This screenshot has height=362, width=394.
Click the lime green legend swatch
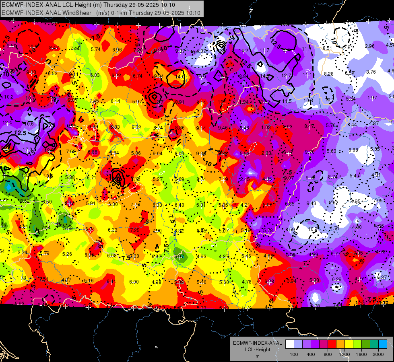click(x=357, y=344)
